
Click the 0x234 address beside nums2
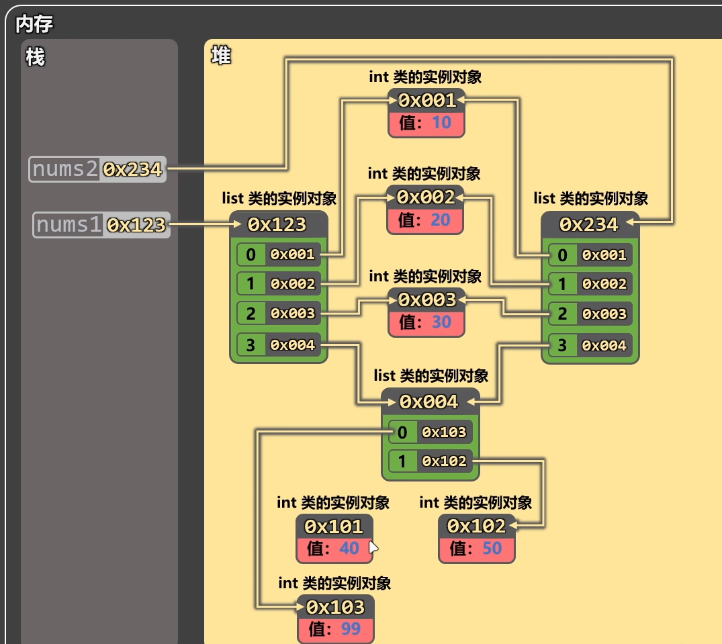[x=132, y=169]
